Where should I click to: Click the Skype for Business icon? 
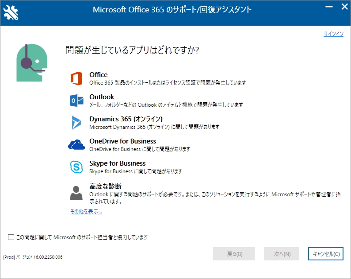pyautogui.click(x=76, y=167)
